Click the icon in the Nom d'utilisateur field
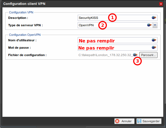 [x=154, y=40]
